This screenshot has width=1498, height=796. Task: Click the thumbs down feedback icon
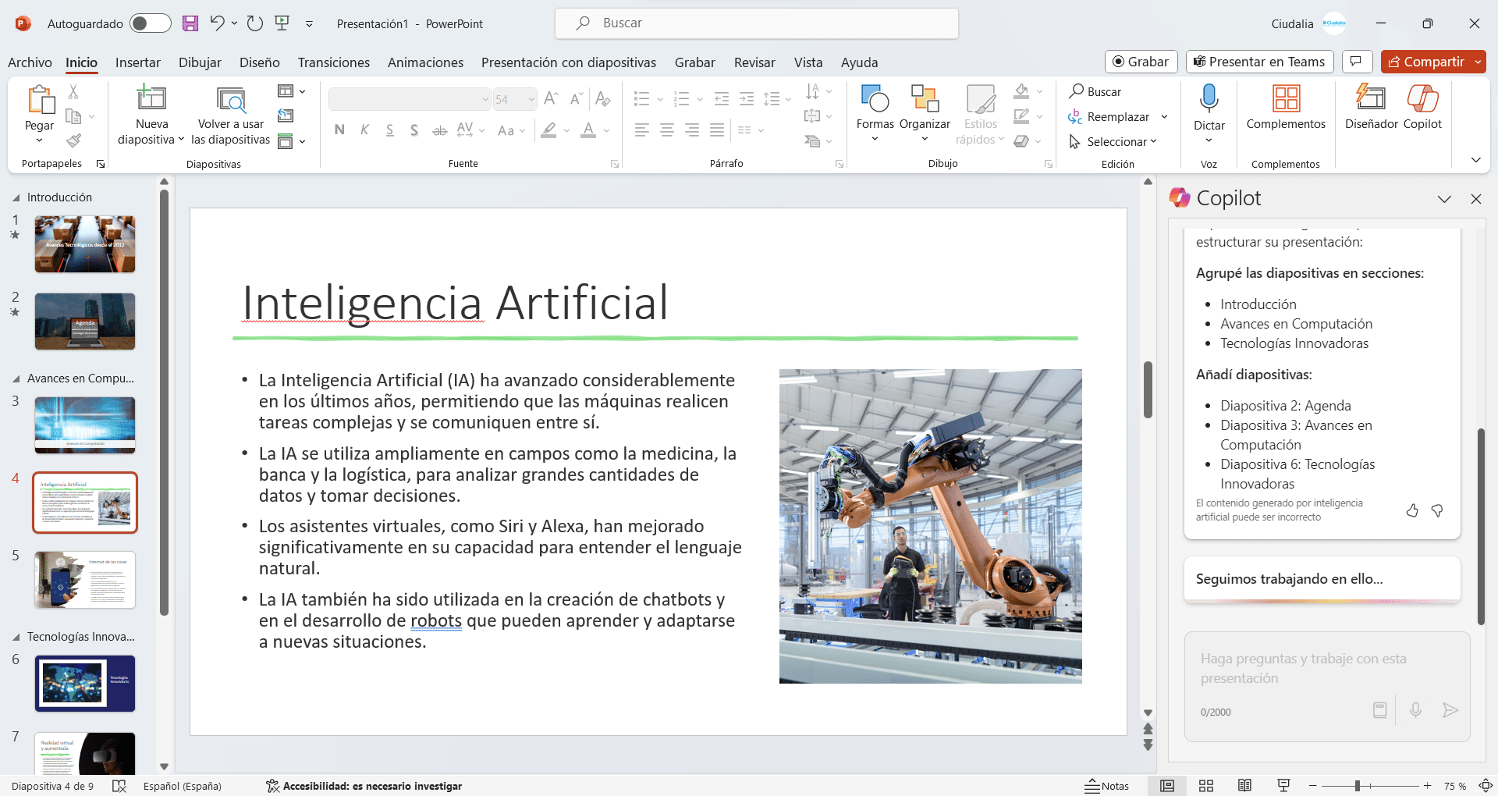click(1437, 510)
